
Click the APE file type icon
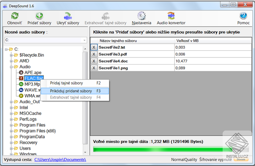pyautogui.click(x=21, y=72)
